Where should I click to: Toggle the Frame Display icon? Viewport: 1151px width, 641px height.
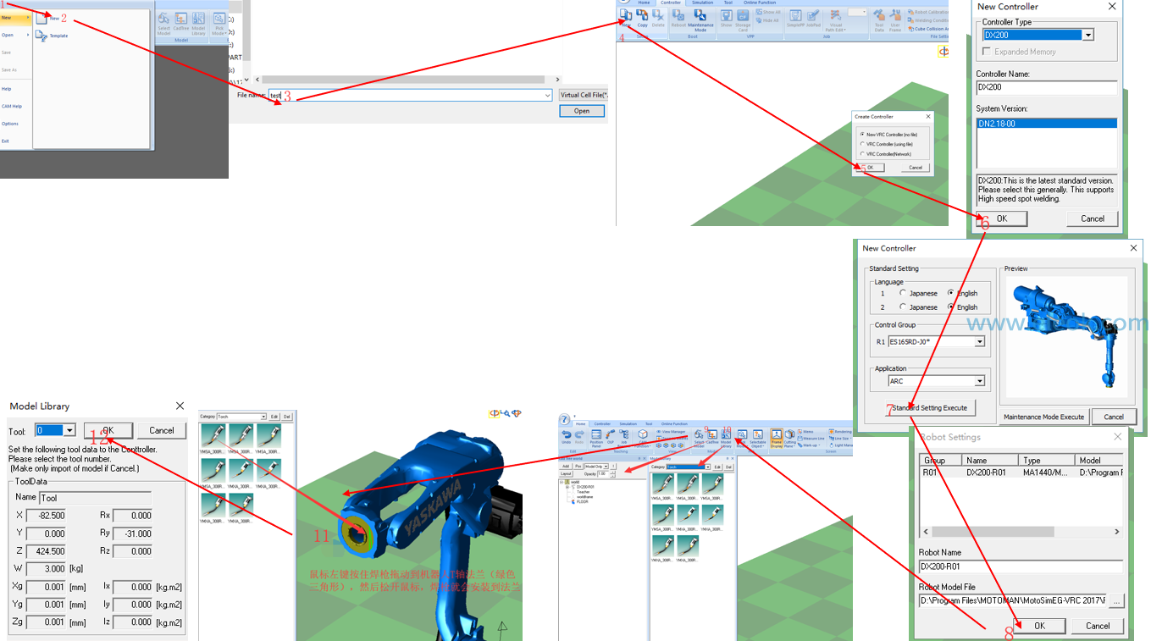[776, 437]
